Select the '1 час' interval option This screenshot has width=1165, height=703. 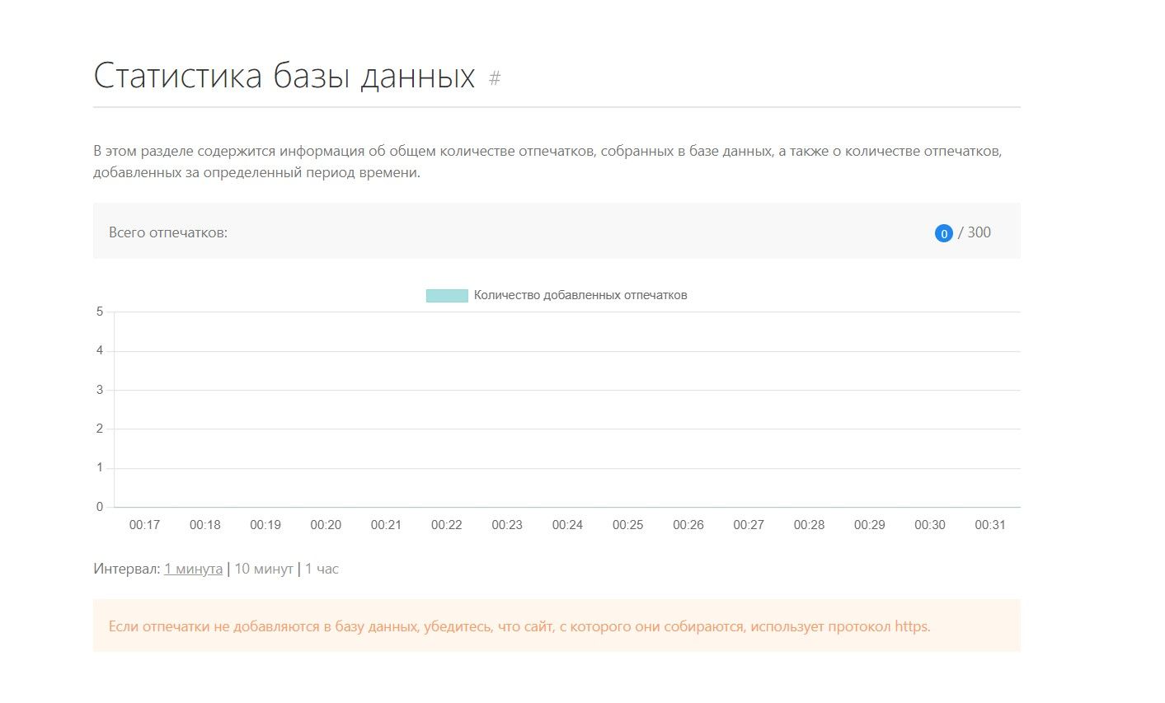(322, 569)
